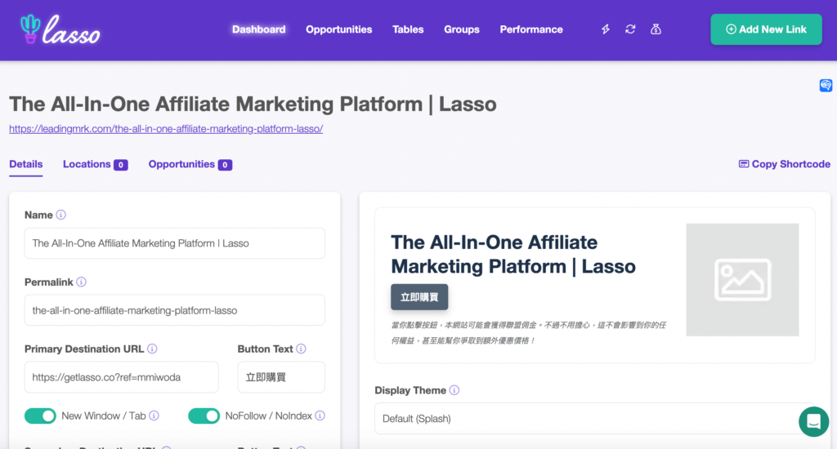Toggle the NoFollow / NoIndex switch
Image resolution: width=837 pixels, height=449 pixels.
tap(204, 416)
